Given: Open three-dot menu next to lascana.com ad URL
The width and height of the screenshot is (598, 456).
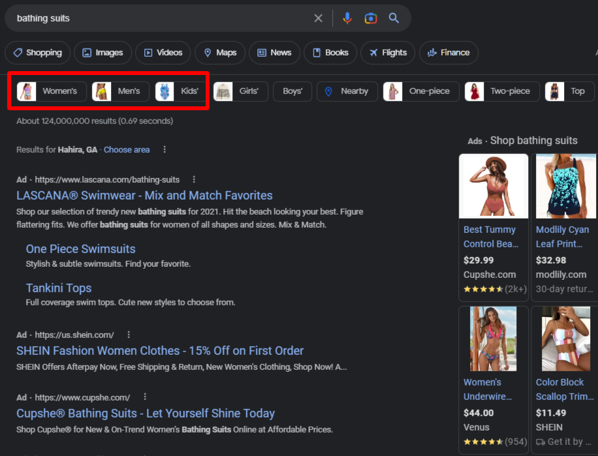Looking at the screenshot, I should click(x=194, y=179).
